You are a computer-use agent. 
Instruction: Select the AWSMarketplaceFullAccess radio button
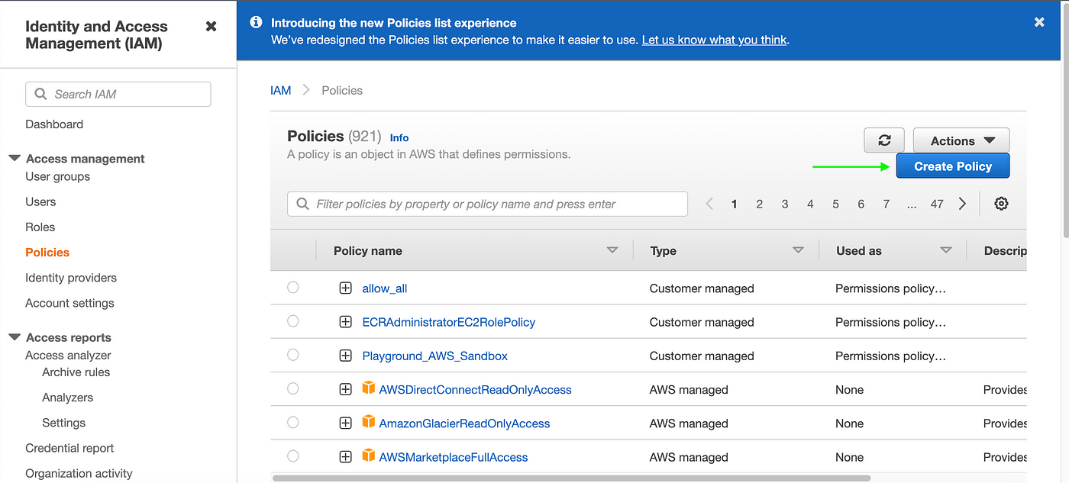(293, 456)
